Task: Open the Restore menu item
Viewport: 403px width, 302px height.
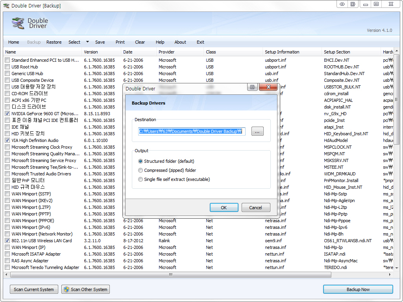Action: (54, 42)
